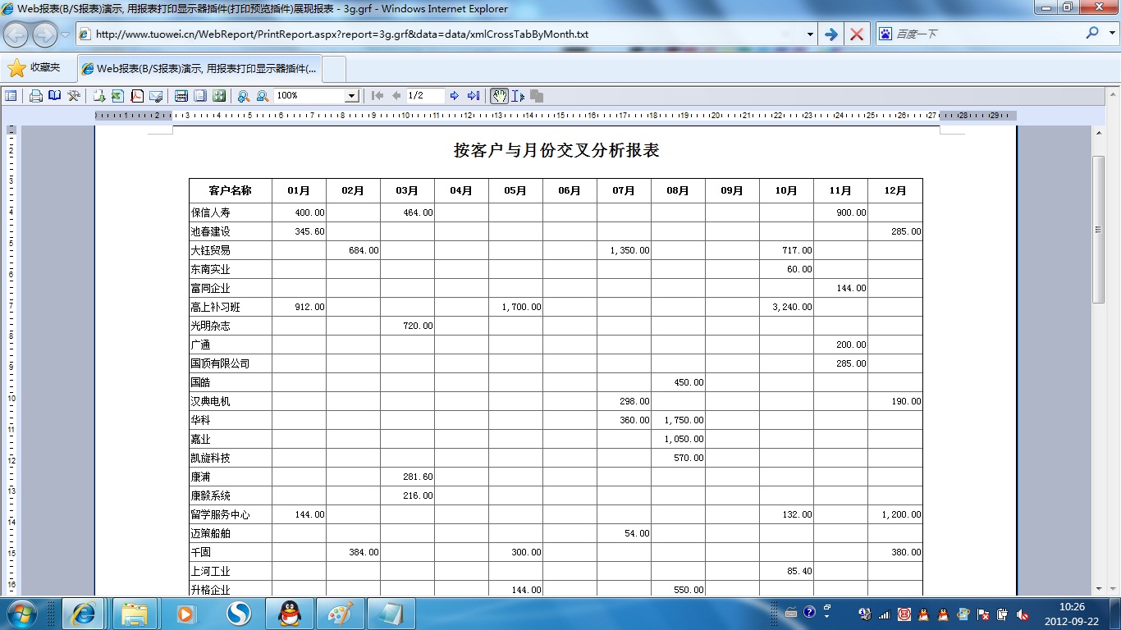
Task: Click the Print report icon
Action: pyautogui.click(x=36, y=96)
